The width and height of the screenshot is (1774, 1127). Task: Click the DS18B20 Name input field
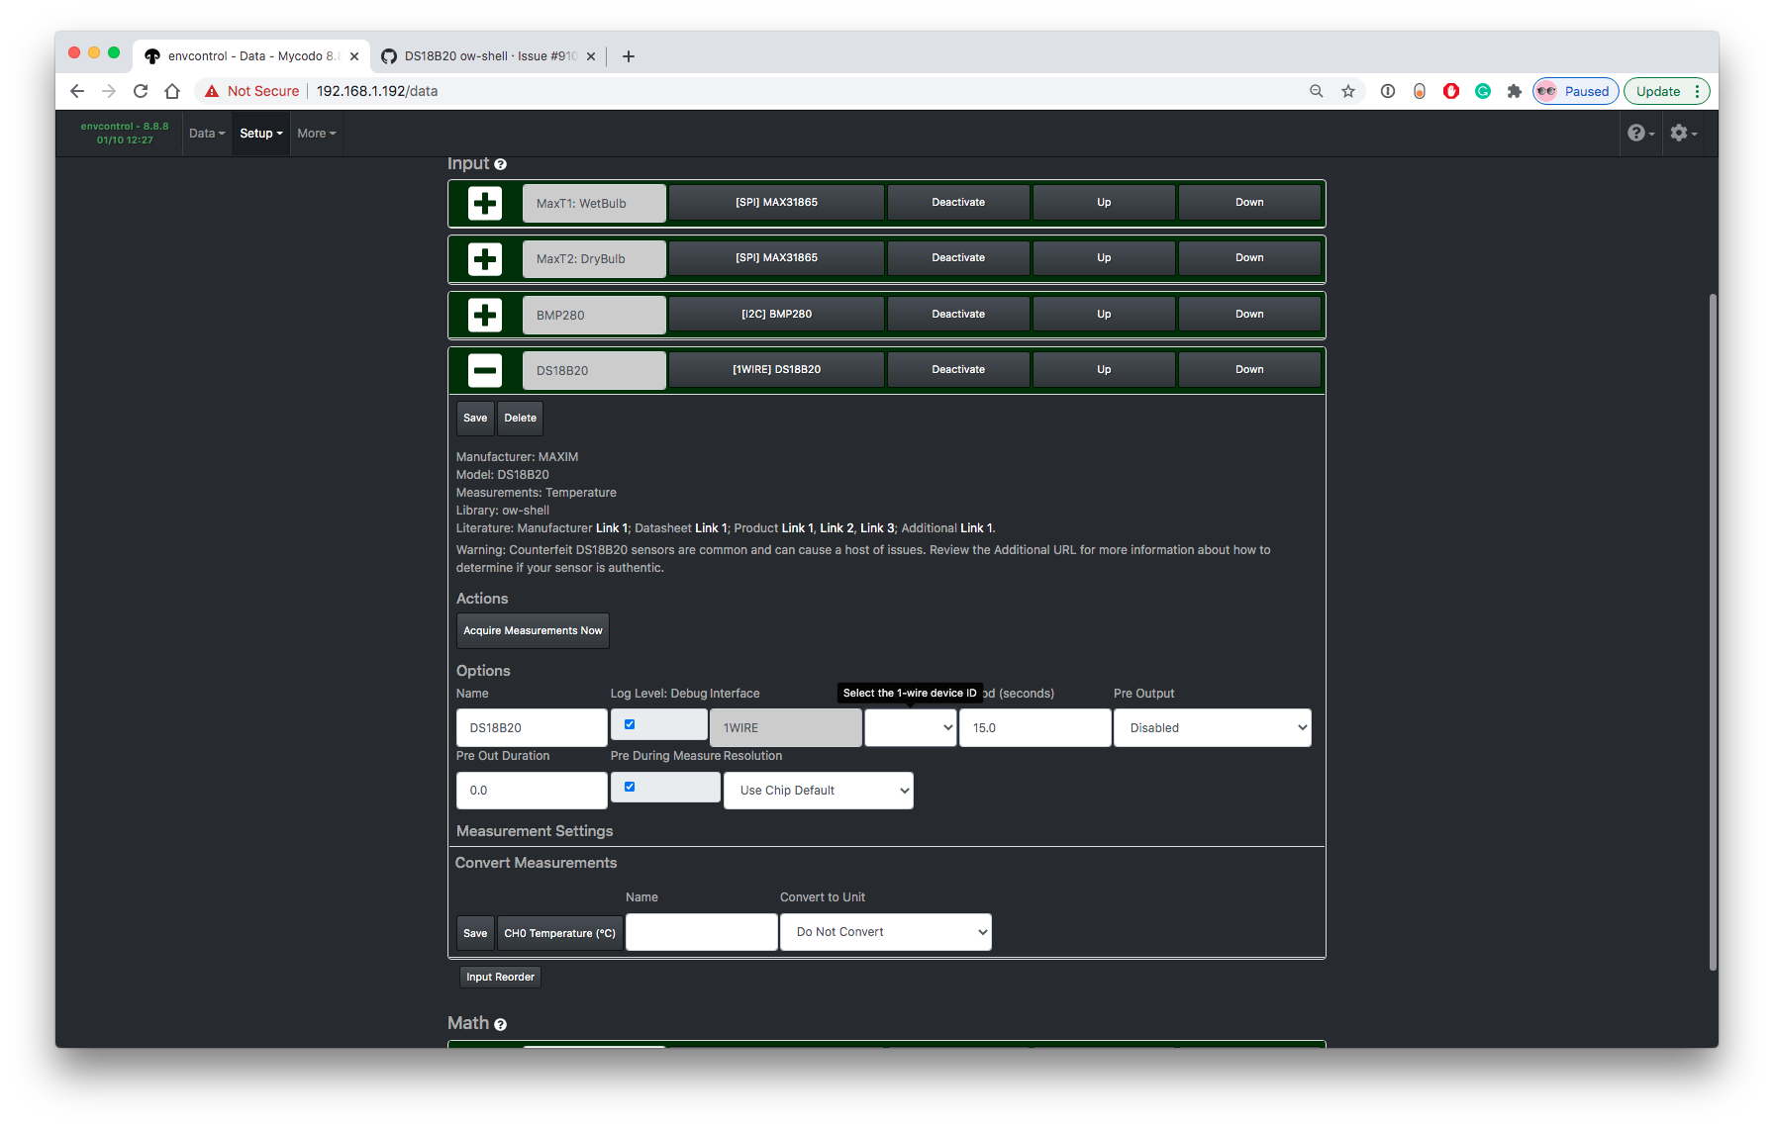tap(532, 727)
